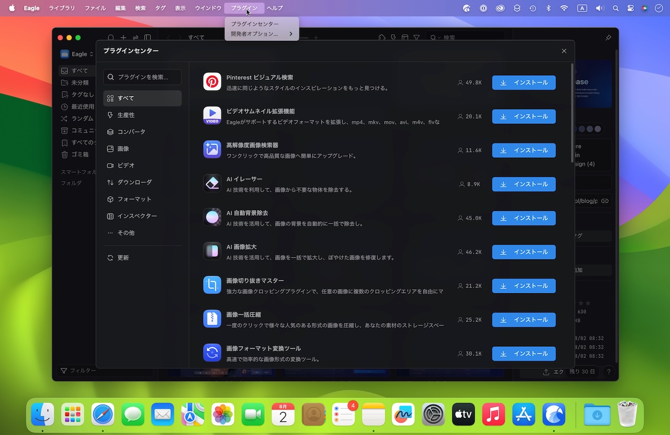Select the その他 plugin category
Image resolution: width=670 pixels, height=435 pixels.
click(x=142, y=233)
